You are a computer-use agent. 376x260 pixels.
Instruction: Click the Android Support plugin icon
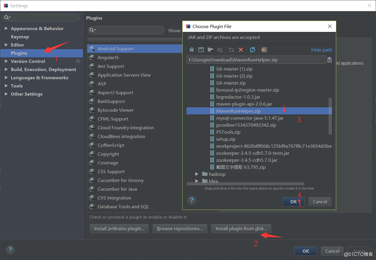point(92,49)
